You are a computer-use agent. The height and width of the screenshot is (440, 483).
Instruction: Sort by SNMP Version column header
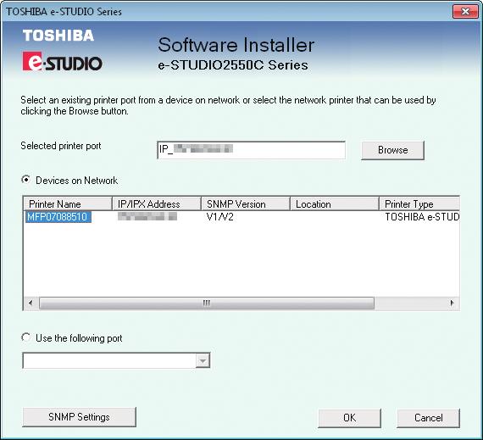[246, 204]
